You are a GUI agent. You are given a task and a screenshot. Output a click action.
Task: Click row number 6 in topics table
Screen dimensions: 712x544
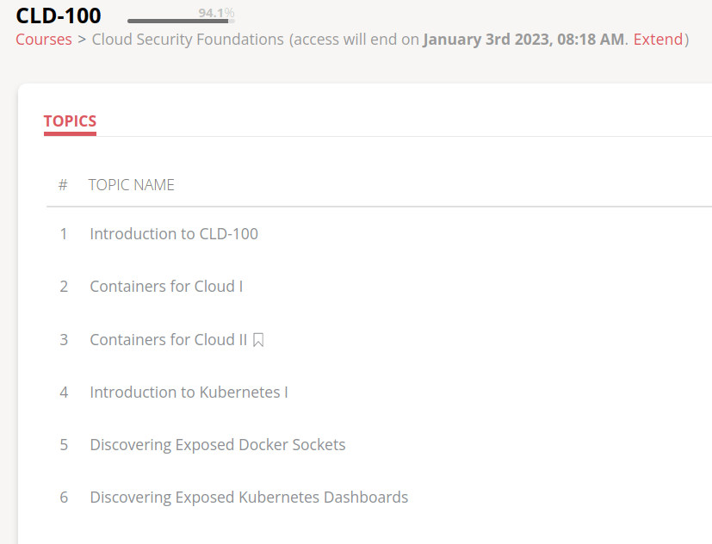pos(64,498)
